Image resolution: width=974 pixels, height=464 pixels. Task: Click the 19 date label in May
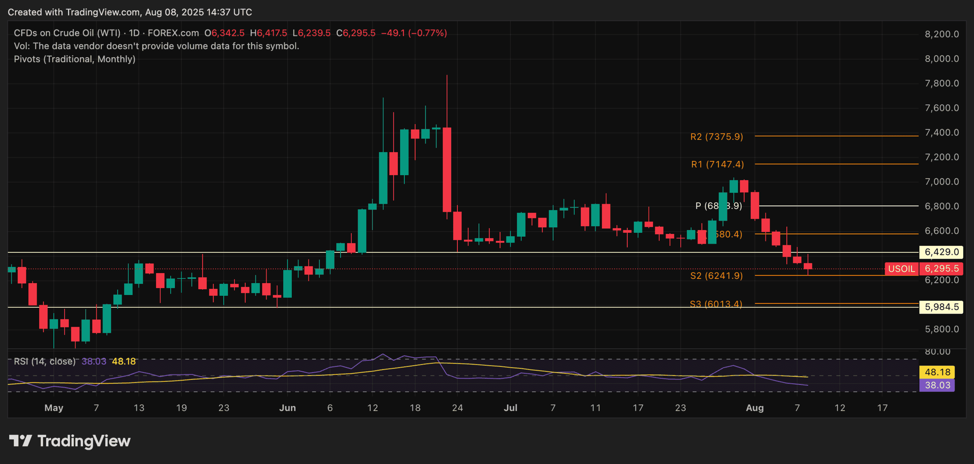click(x=181, y=408)
